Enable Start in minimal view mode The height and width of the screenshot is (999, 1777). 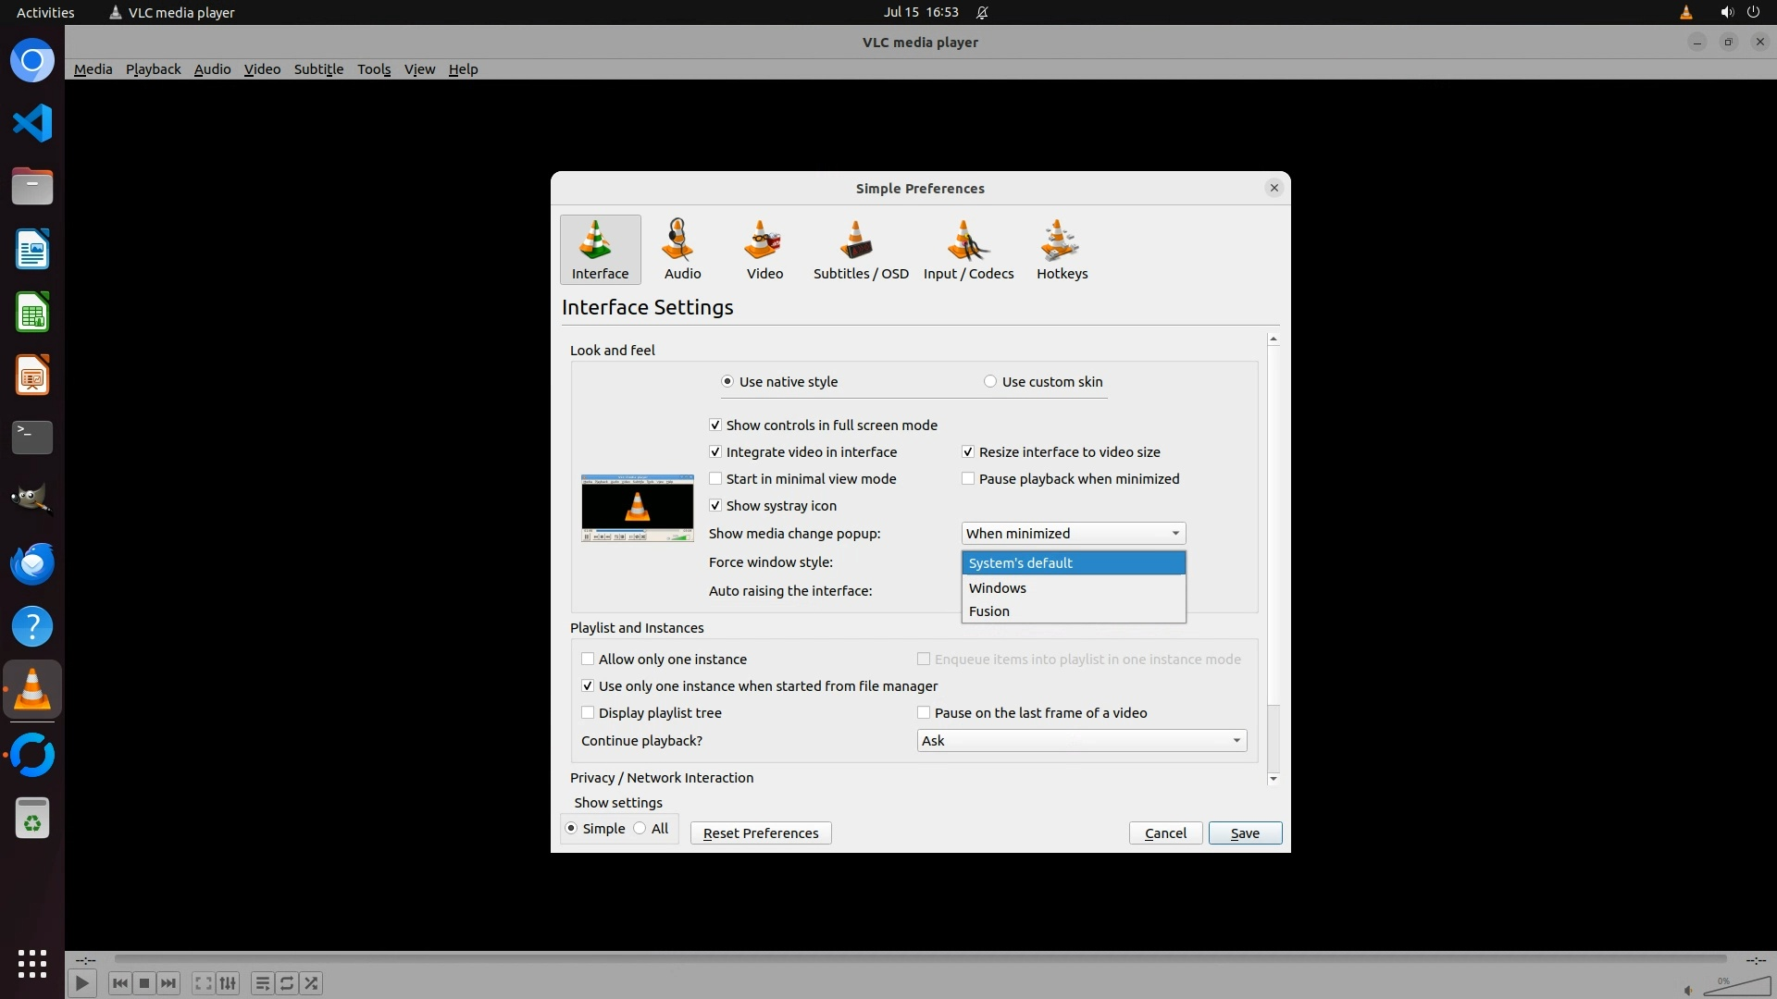coord(715,479)
